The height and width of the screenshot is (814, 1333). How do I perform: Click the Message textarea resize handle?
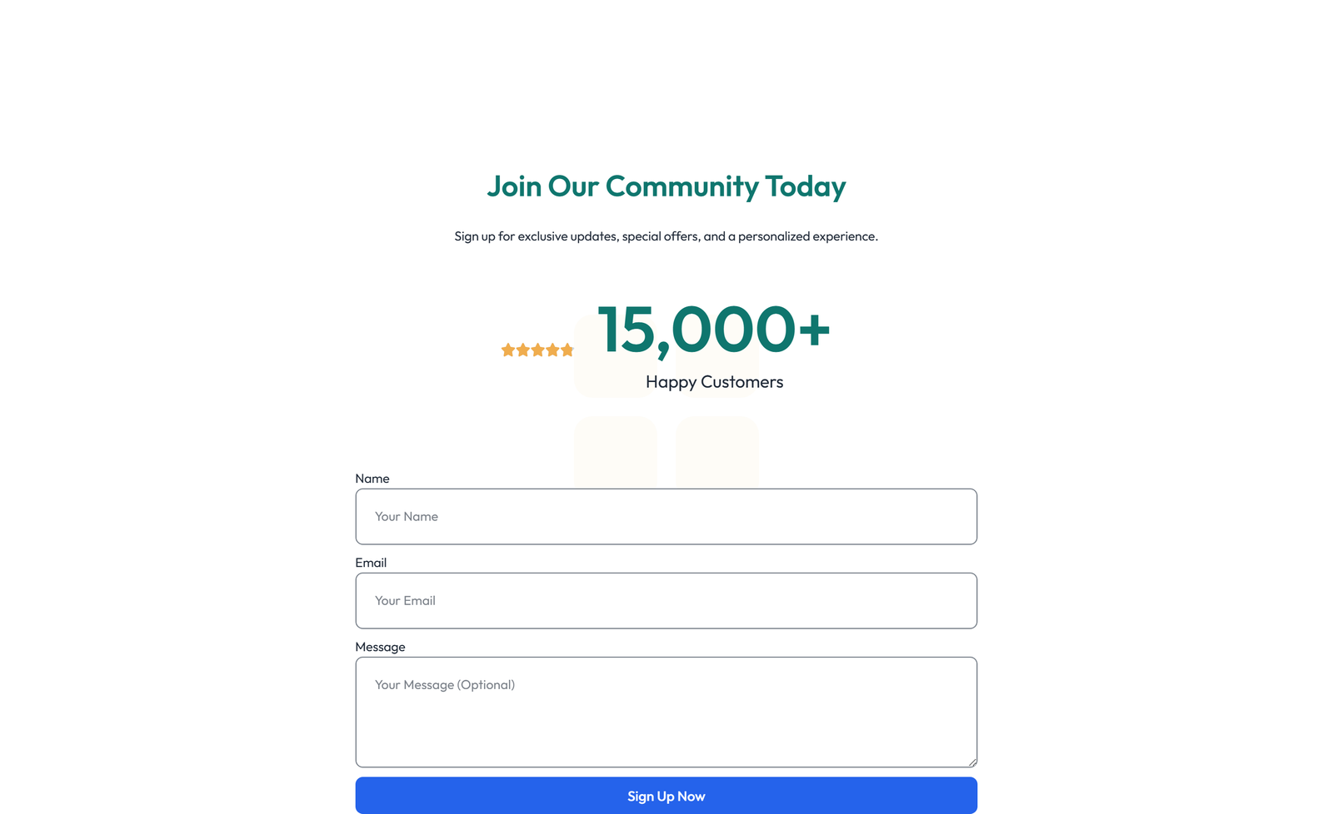(x=971, y=761)
